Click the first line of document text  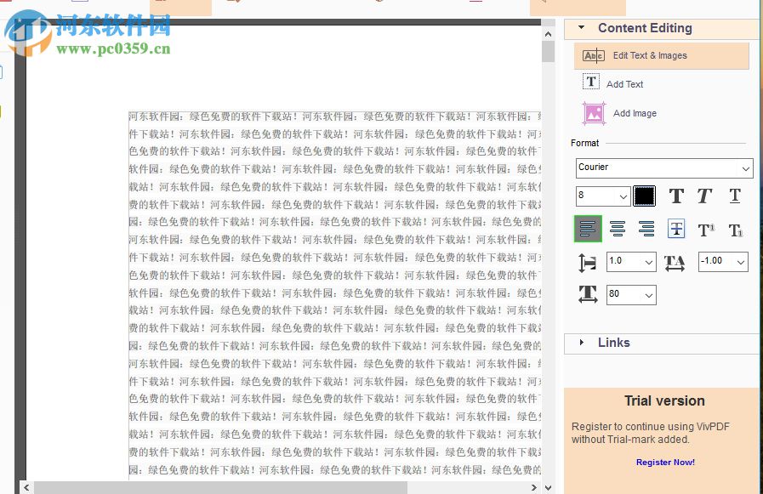[335, 116]
